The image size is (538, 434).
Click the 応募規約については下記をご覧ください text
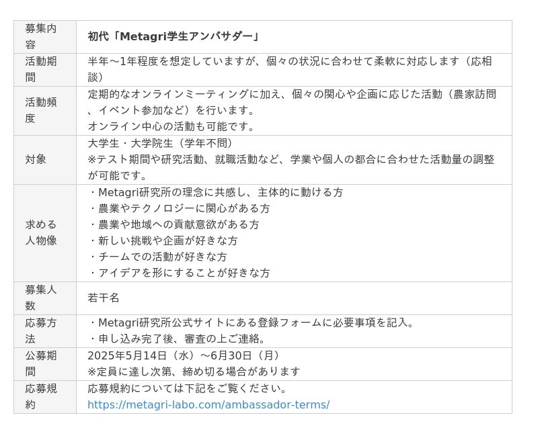click(x=187, y=389)
